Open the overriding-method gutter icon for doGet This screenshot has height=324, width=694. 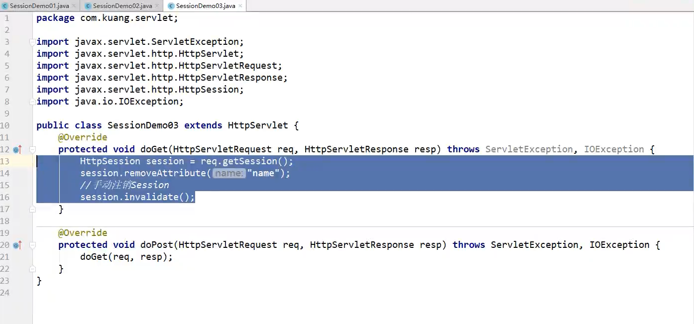[17, 149]
